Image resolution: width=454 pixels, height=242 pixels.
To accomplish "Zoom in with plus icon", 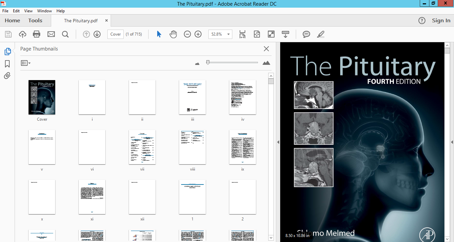I will tap(198, 34).
